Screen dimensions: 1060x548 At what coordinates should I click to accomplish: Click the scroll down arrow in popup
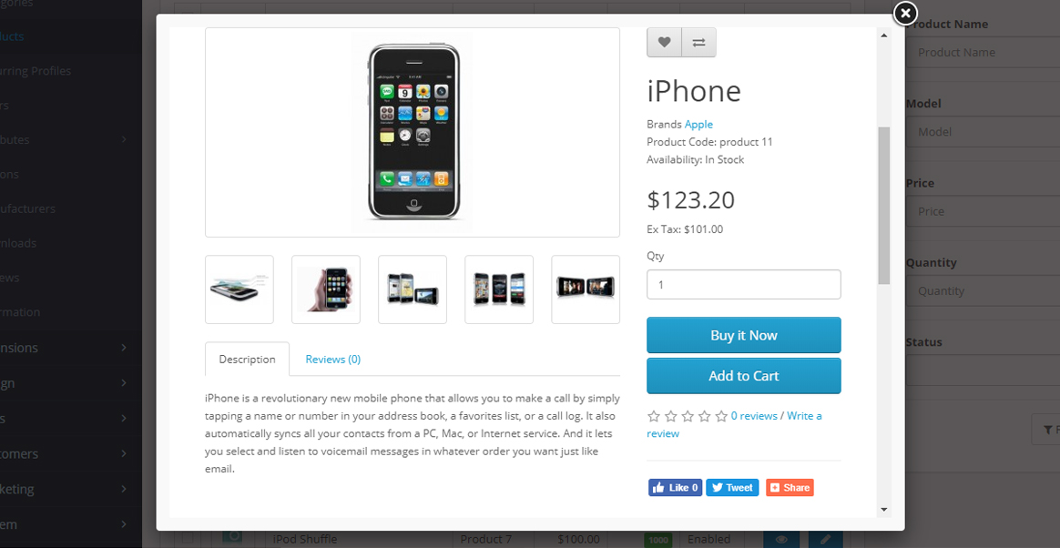pos(883,509)
